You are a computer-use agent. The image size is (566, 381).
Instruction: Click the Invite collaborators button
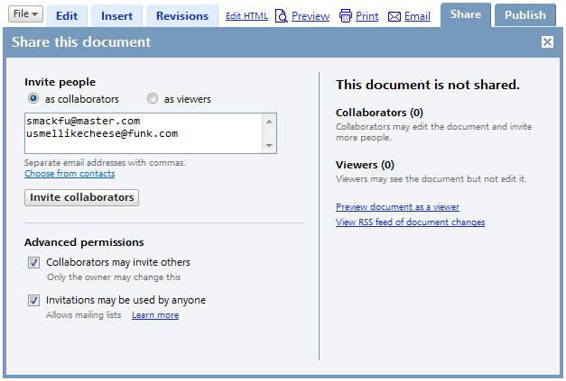pyautogui.click(x=81, y=197)
